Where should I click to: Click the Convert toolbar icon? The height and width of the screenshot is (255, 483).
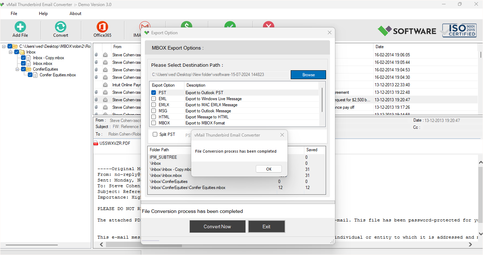click(x=61, y=27)
